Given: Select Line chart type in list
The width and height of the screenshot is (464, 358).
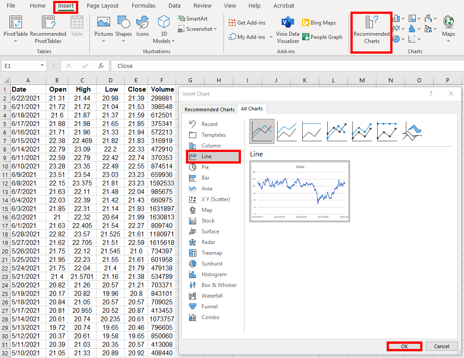Looking at the screenshot, I should (213, 156).
